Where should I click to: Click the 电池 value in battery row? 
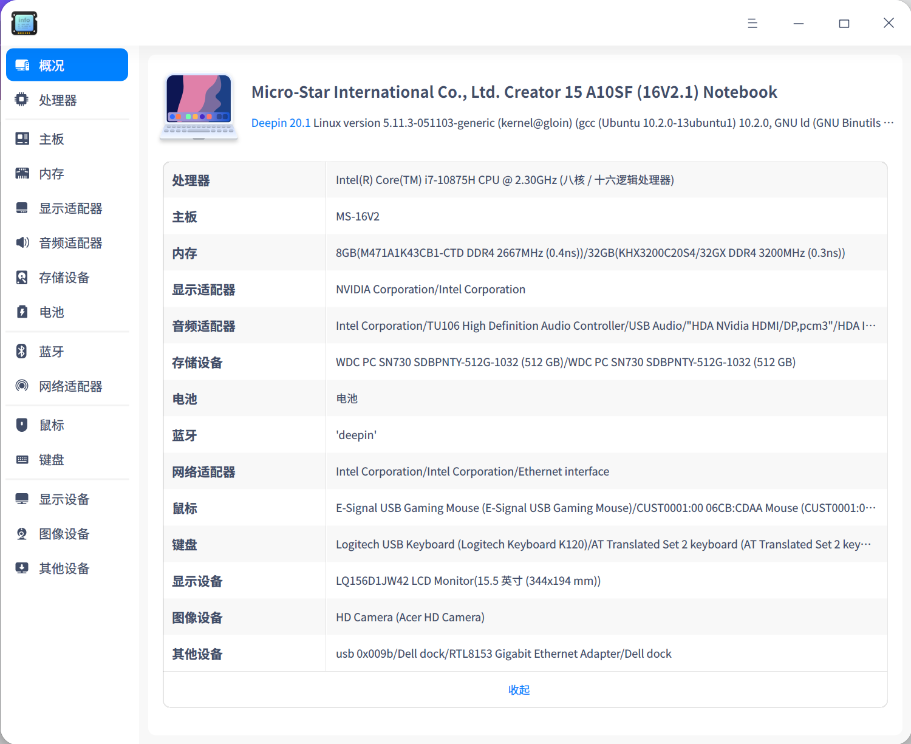[347, 398]
